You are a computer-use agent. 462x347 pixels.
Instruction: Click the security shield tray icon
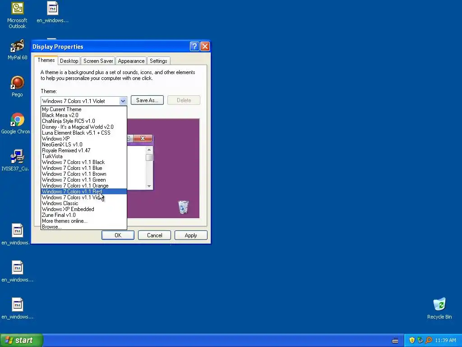[x=412, y=340]
